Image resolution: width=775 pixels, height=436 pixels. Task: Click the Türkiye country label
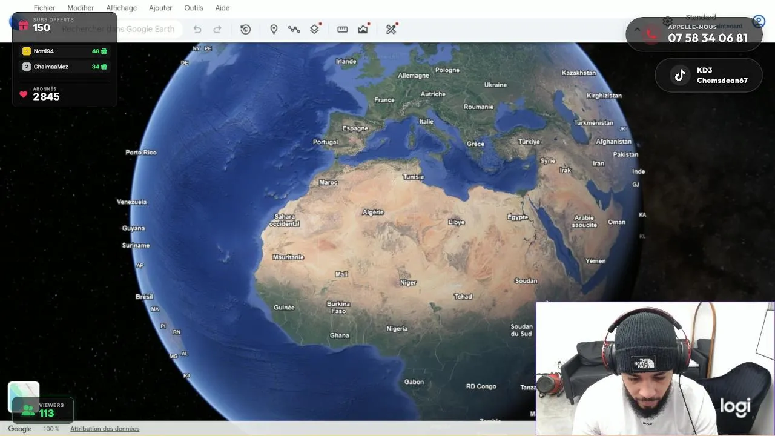click(529, 142)
